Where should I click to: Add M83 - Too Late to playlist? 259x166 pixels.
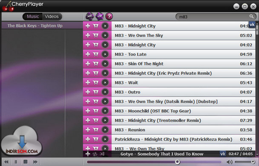pyautogui.click(x=88, y=54)
